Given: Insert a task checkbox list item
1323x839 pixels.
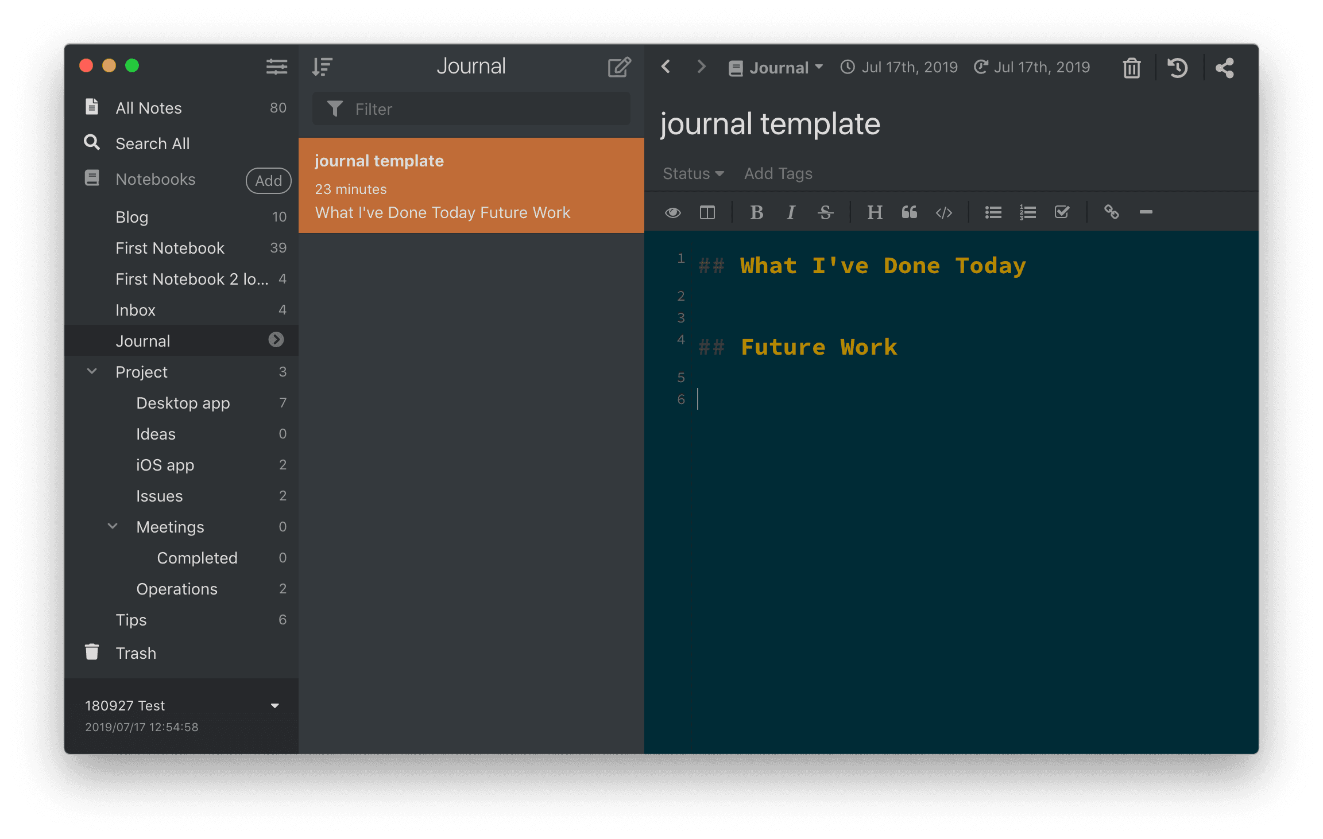Looking at the screenshot, I should pos(1062,212).
